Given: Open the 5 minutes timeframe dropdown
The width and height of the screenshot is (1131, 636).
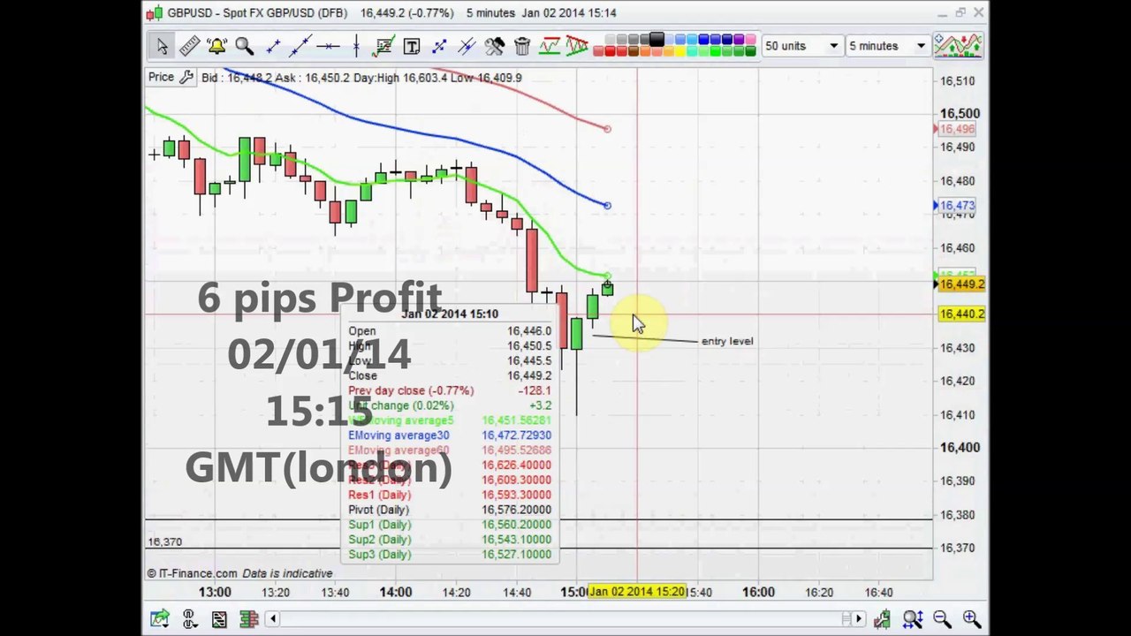Looking at the screenshot, I should click(x=887, y=46).
